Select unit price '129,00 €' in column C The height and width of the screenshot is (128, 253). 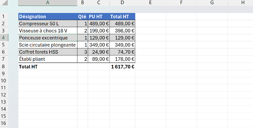(98, 38)
